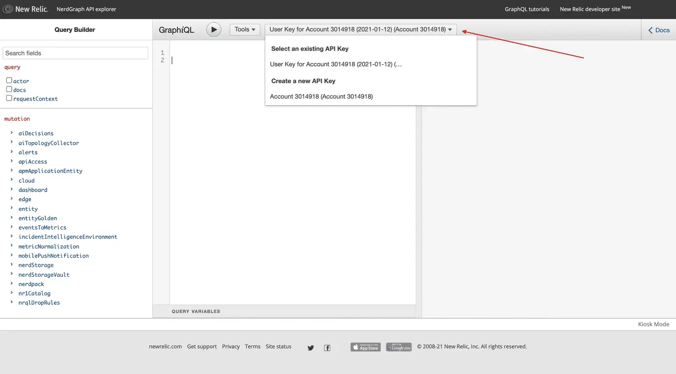The width and height of the screenshot is (676, 374).
Task: Open Docs panel with chevron
Action: tap(658, 30)
